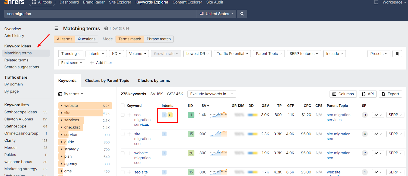Open the United States country dropdown
The width and height of the screenshot is (408, 176).
pos(216,14)
